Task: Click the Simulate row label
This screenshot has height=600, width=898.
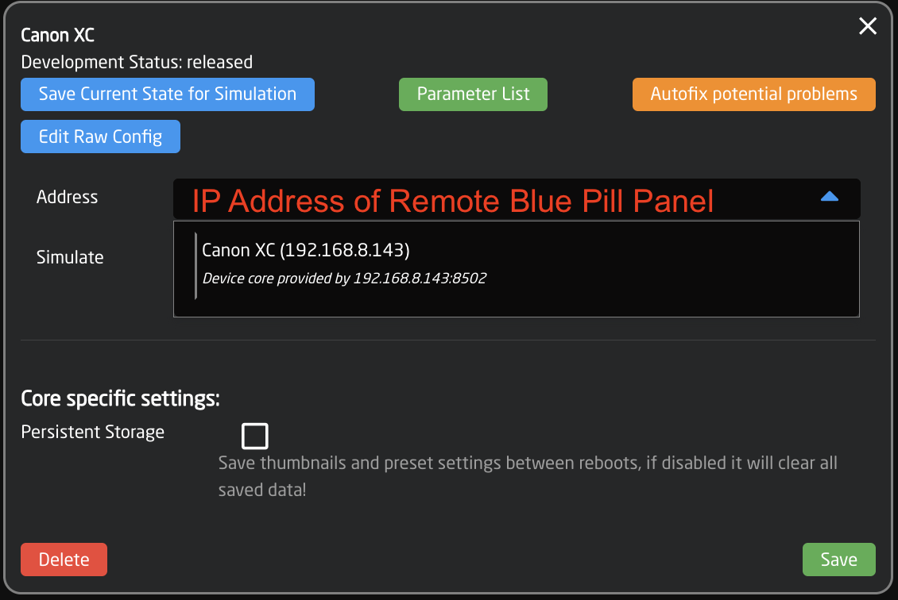Action: click(69, 257)
